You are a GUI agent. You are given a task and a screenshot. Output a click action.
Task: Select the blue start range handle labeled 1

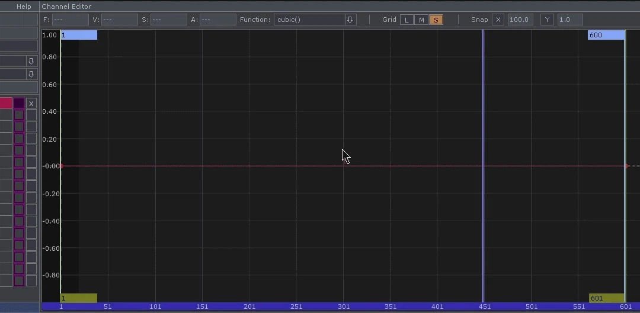click(x=79, y=35)
